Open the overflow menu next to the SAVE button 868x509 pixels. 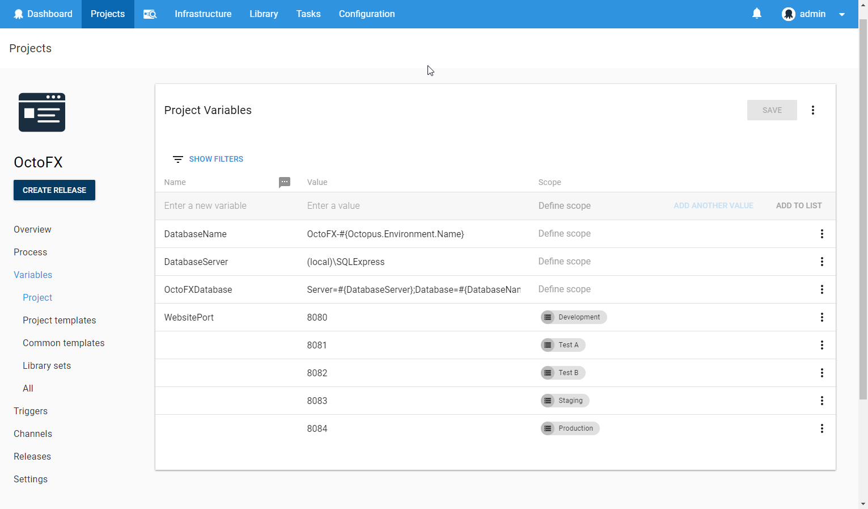[813, 110]
